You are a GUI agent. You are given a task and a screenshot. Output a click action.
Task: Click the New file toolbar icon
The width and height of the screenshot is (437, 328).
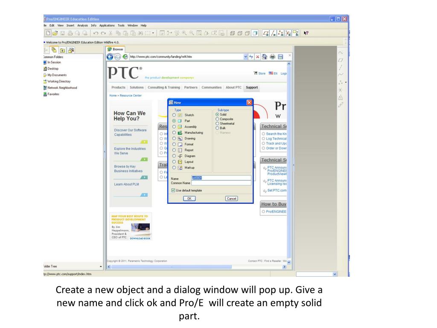pyautogui.click(x=48, y=33)
